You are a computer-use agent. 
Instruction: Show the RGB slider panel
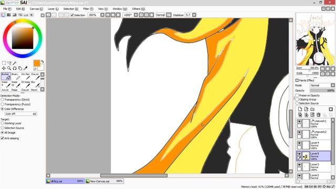pos(9,15)
